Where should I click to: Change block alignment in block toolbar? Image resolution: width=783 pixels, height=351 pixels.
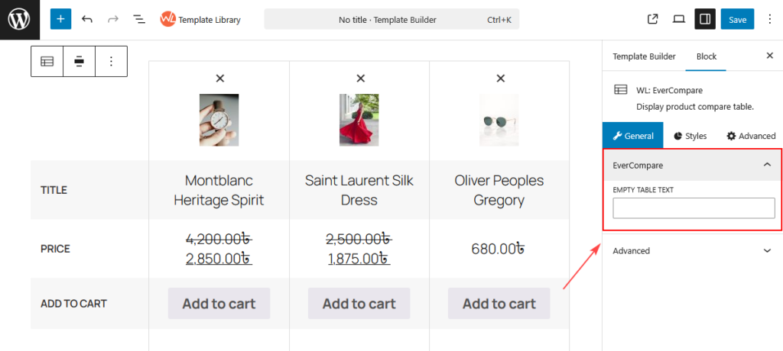point(79,61)
